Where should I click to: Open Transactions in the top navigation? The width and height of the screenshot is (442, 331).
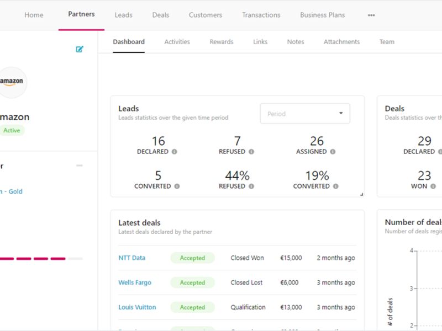(x=261, y=15)
